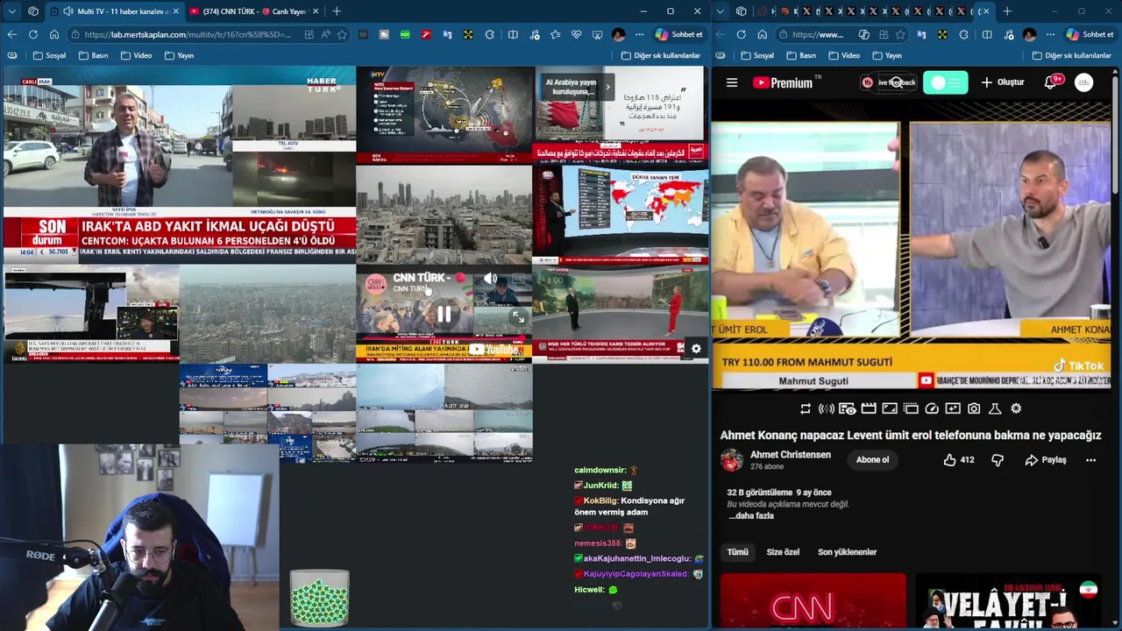
Task: Toggle the teal switch in YouTube header
Action: coord(945,82)
